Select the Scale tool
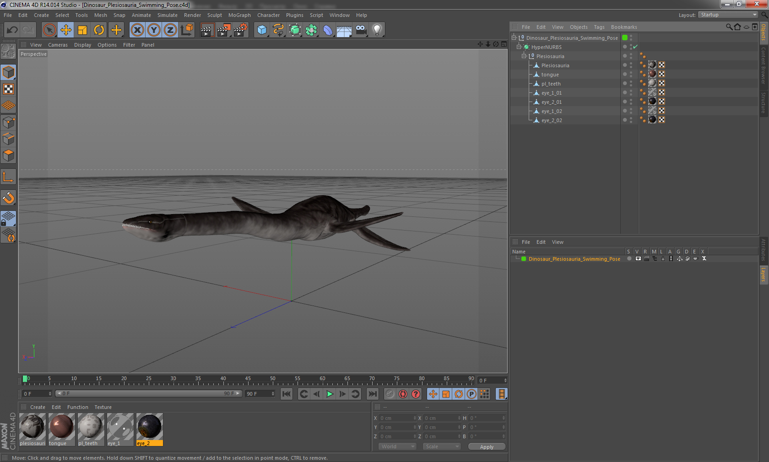This screenshot has height=462, width=769. point(82,30)
